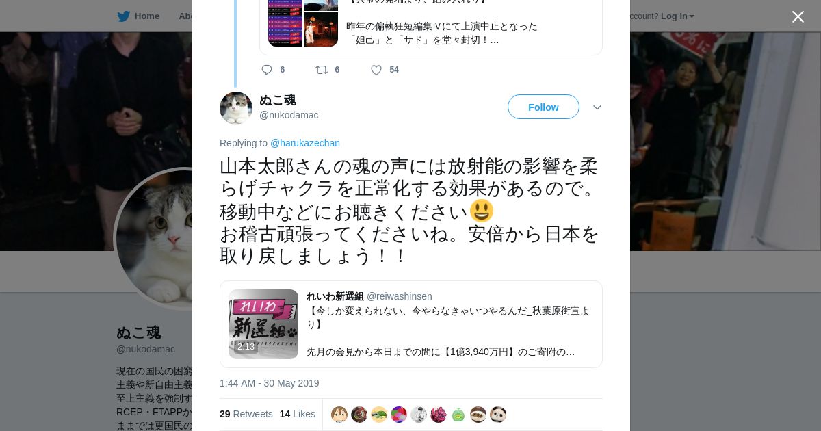Screen dimensions: 821x431
Task: Open the Log in dropdown
Action: point(677,16)
